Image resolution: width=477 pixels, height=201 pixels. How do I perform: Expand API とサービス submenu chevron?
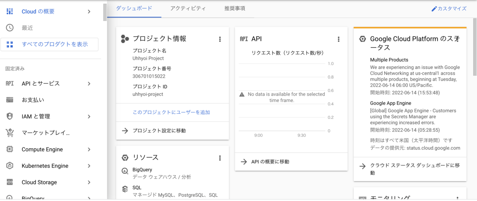(x=89, y=84)
